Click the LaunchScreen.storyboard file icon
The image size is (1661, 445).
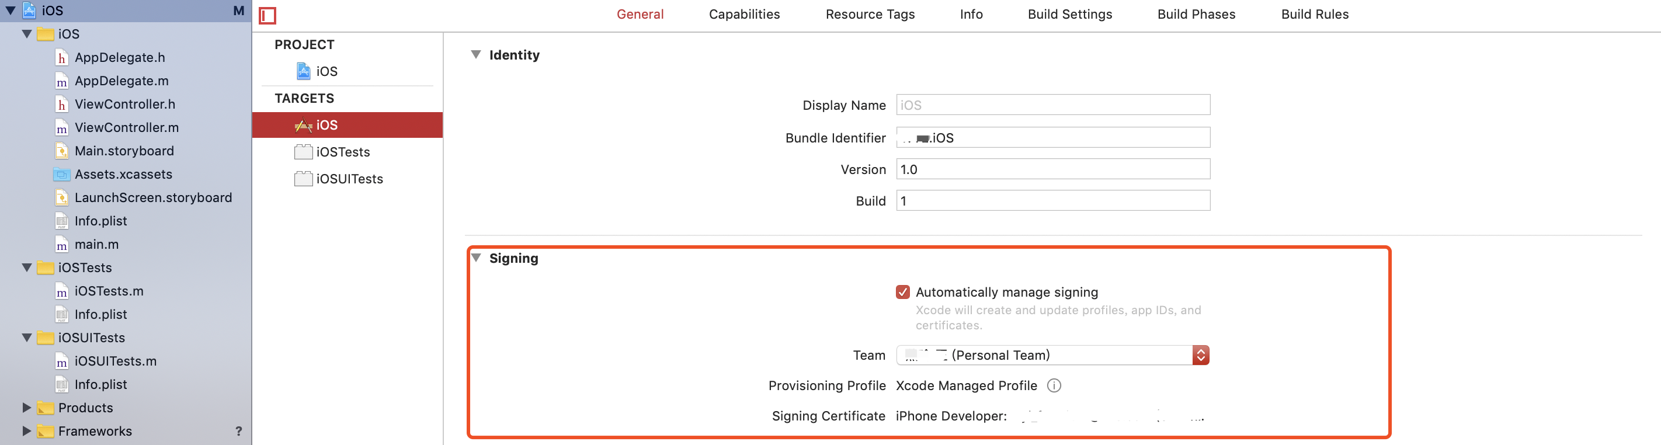(x=61, y=198)
